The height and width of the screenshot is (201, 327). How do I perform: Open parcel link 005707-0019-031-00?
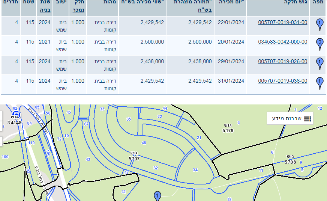coord(283,22)
